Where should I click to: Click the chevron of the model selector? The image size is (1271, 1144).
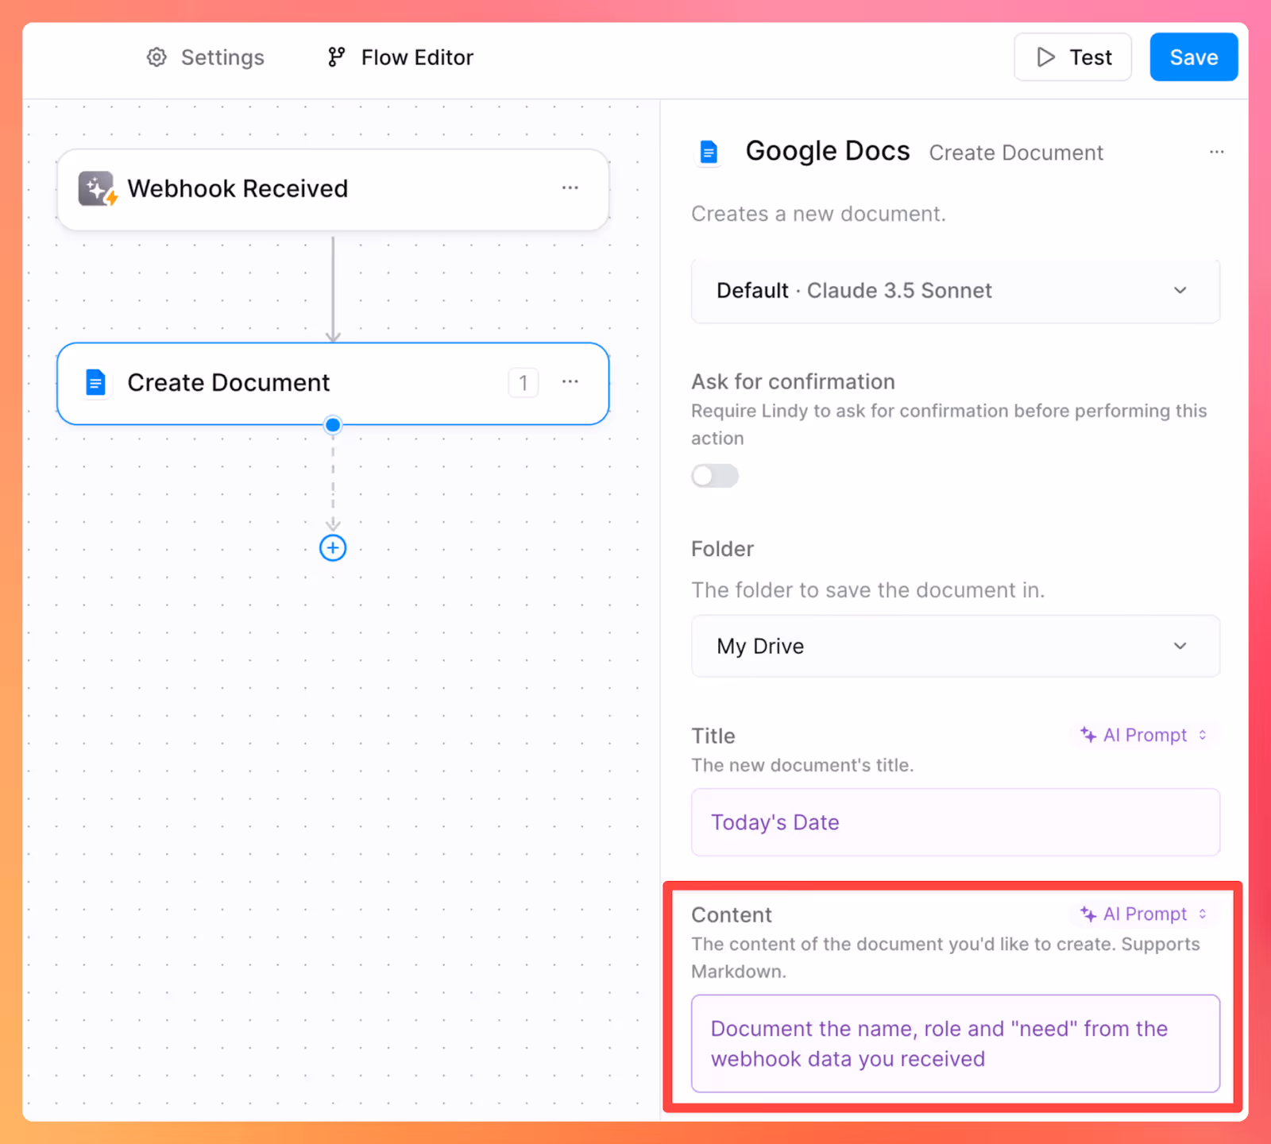(1180, 291)
